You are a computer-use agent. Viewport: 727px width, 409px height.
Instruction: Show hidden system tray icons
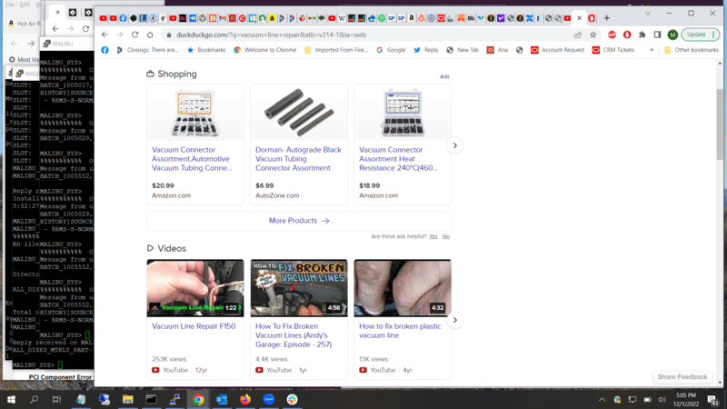pyautogui.click(x=602, y=399)
